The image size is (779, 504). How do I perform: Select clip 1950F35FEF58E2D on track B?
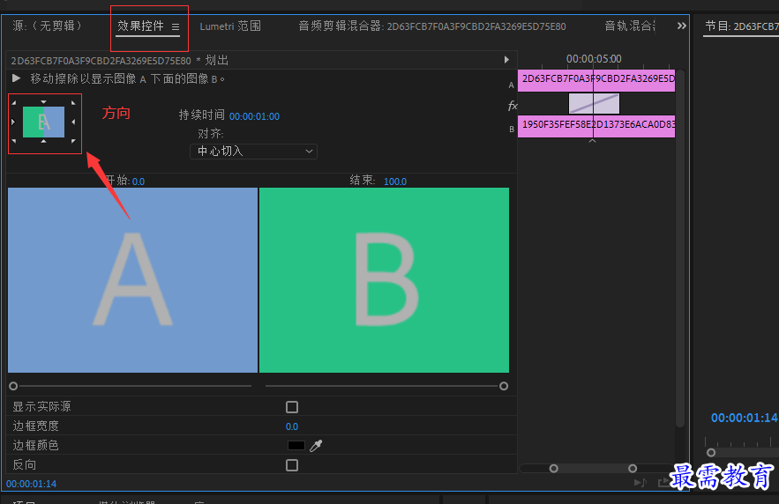(x=596, y=127)
